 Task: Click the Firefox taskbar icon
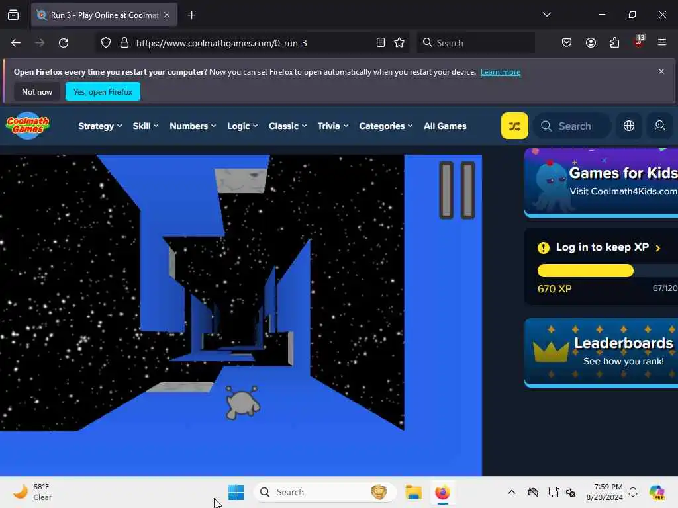point(442,492)
